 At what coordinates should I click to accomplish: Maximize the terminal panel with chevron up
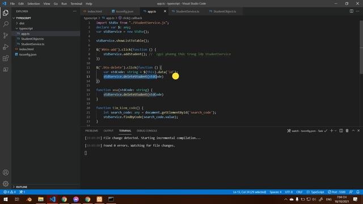tap(353, 131)
